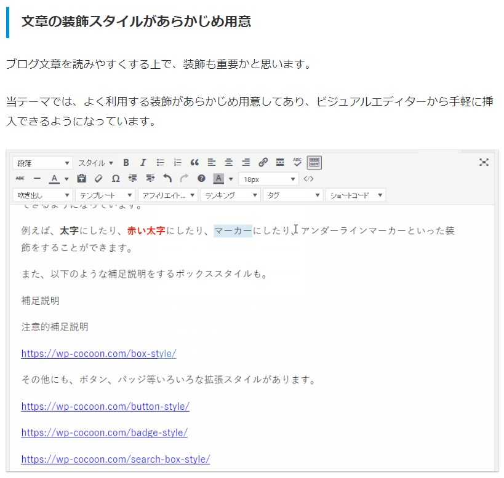
Task: Insert or edit a link
Action: [263, 163]
